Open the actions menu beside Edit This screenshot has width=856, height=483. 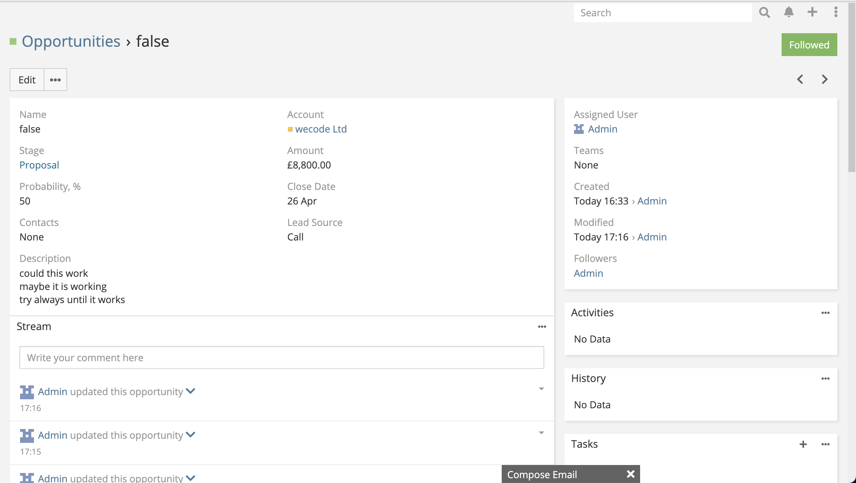pyautogui.click(x=55, y=80)
